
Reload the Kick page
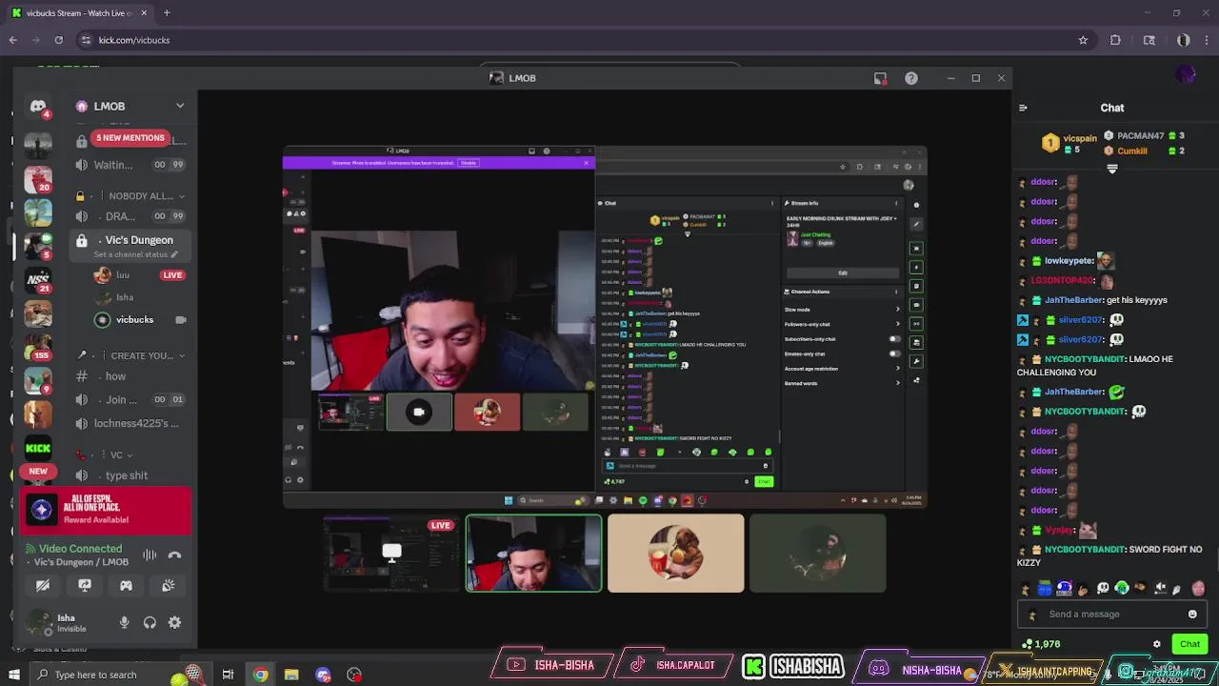pos(58,40)
